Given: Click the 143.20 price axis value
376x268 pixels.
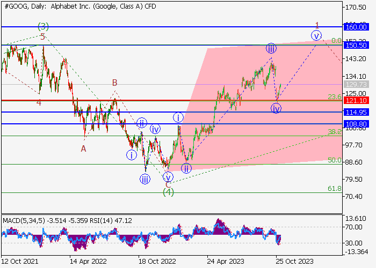Looking at the screenshot, I should click(356, 58).
